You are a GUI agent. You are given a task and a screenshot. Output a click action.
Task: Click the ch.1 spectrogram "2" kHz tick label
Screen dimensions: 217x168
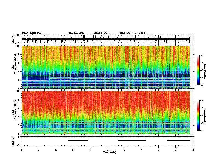(x=19, y=80)
